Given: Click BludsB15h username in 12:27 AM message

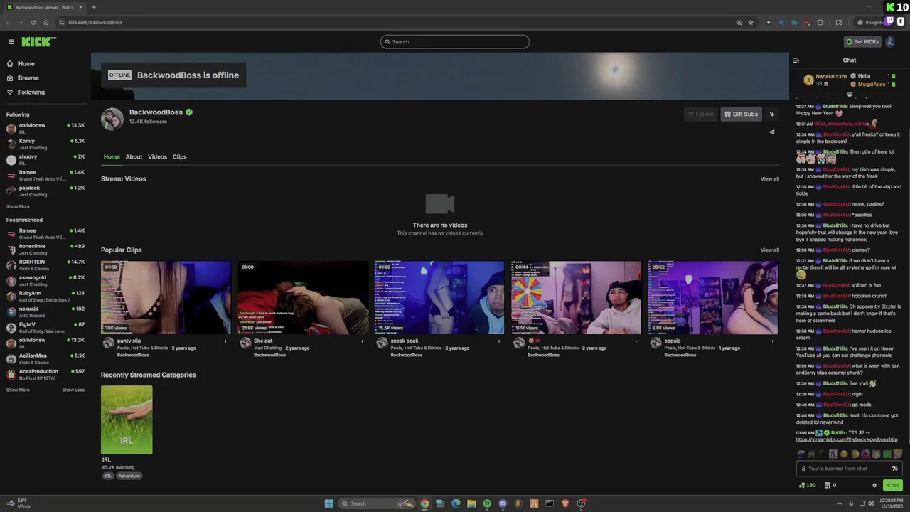Looking at the screenshot, I should 835,106.
